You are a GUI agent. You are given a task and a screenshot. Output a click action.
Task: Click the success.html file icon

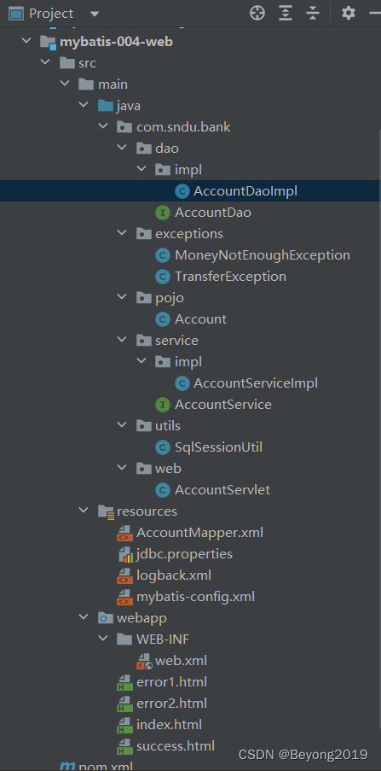tap(124, 746)
